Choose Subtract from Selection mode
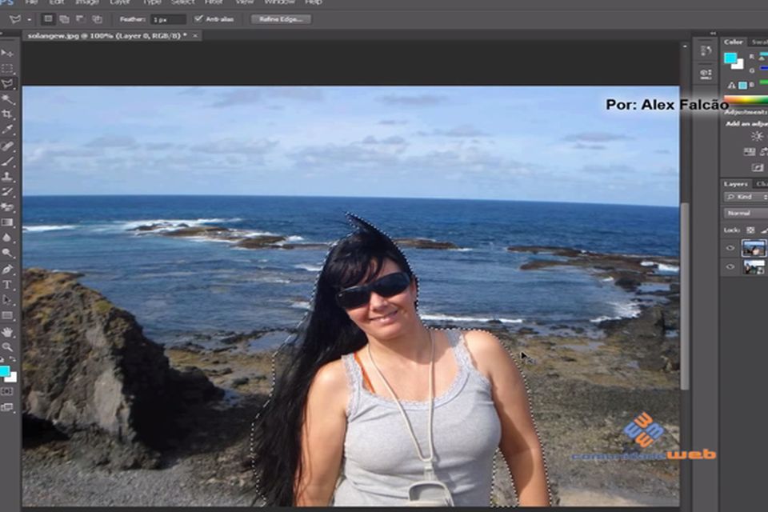This screenshot has height=512, width=768. (x=80, y=19)
